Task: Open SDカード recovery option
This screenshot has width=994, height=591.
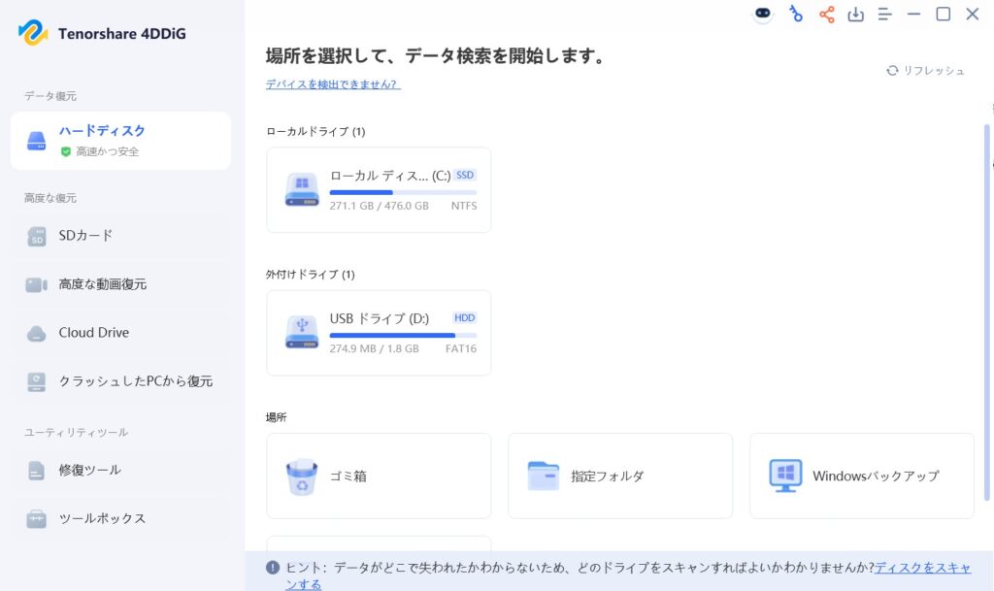Action: [120, 236]
